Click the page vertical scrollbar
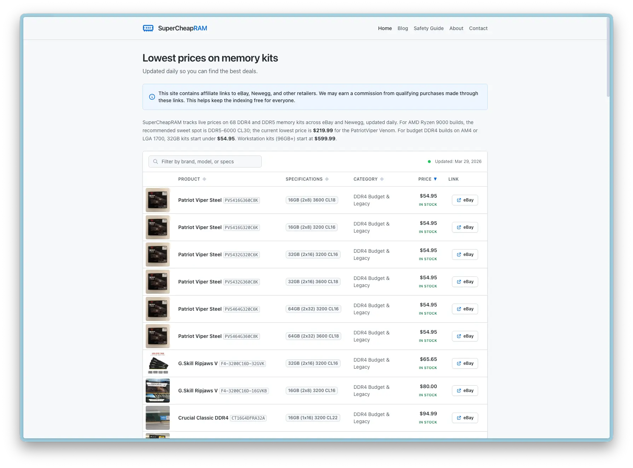Image resolution: width=633 pixels, height=468 pixels. pyautogui.click(x=608, y=57)
